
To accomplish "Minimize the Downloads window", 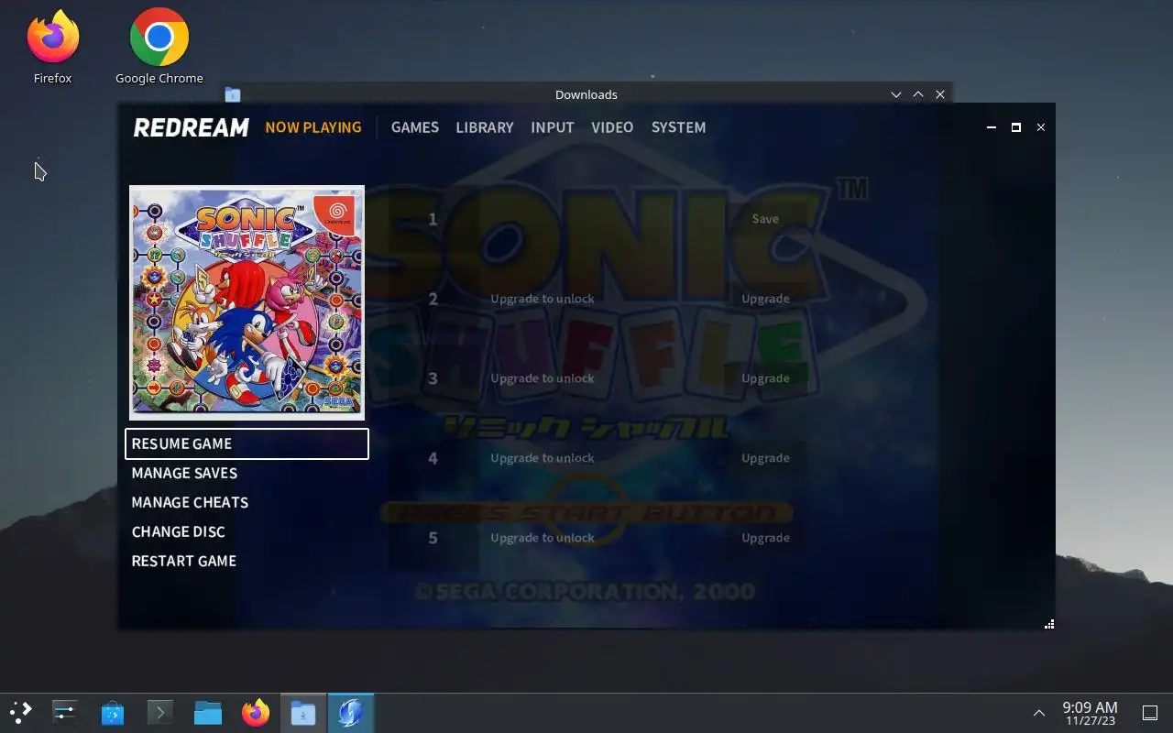I will click(x=896, y=94).
